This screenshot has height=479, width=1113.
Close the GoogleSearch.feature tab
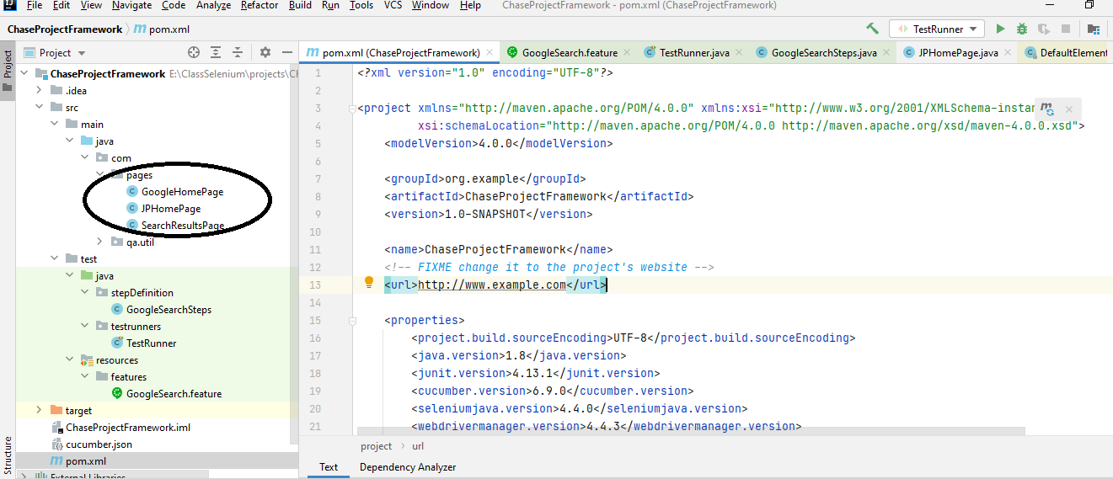pyautogui.click(x=626, y=52)
